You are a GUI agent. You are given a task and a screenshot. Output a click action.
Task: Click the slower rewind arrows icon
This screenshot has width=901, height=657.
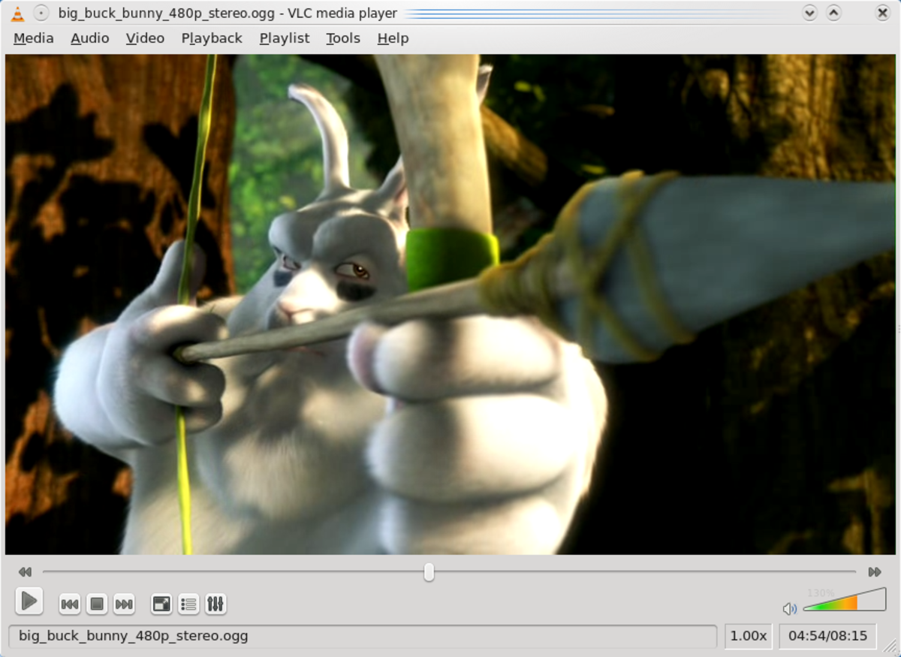pos(25,572)
